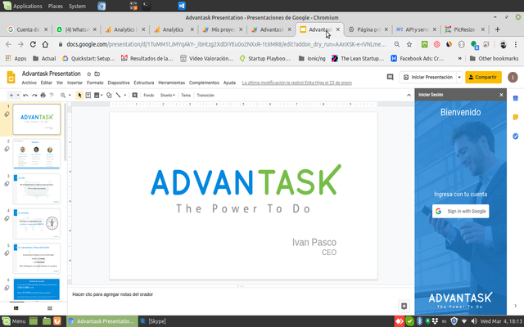Bookmark this page with star icon
Viewport: 524px width, 327px height.
point(409,44)
